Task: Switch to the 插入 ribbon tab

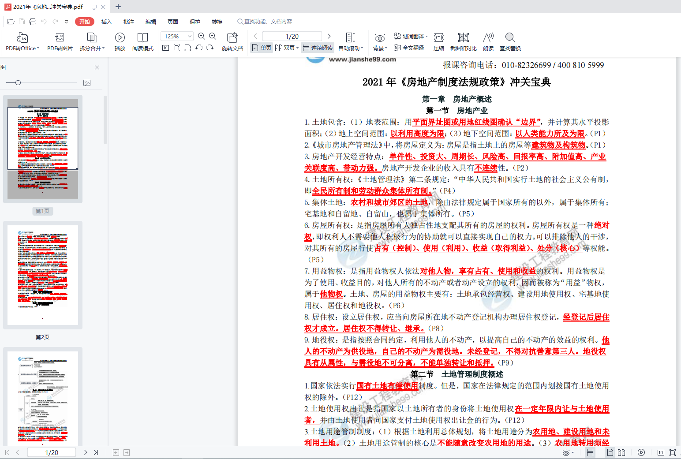Action: [x=106, y=21]
